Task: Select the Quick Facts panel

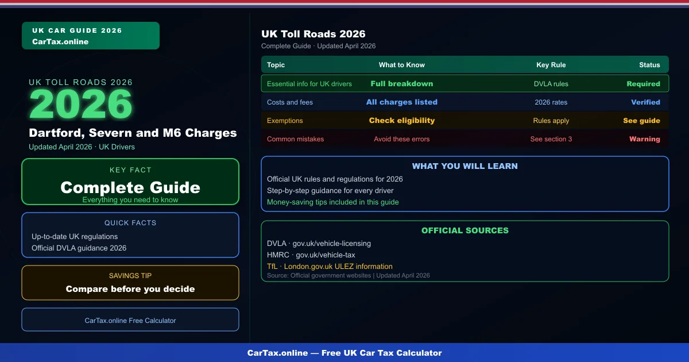Action: tap(130, 235)
